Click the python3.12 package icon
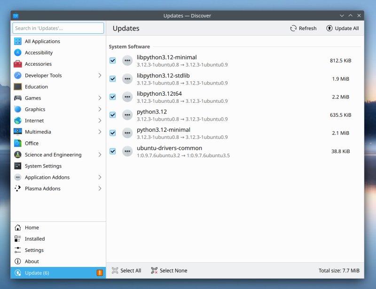 [127, 115]
